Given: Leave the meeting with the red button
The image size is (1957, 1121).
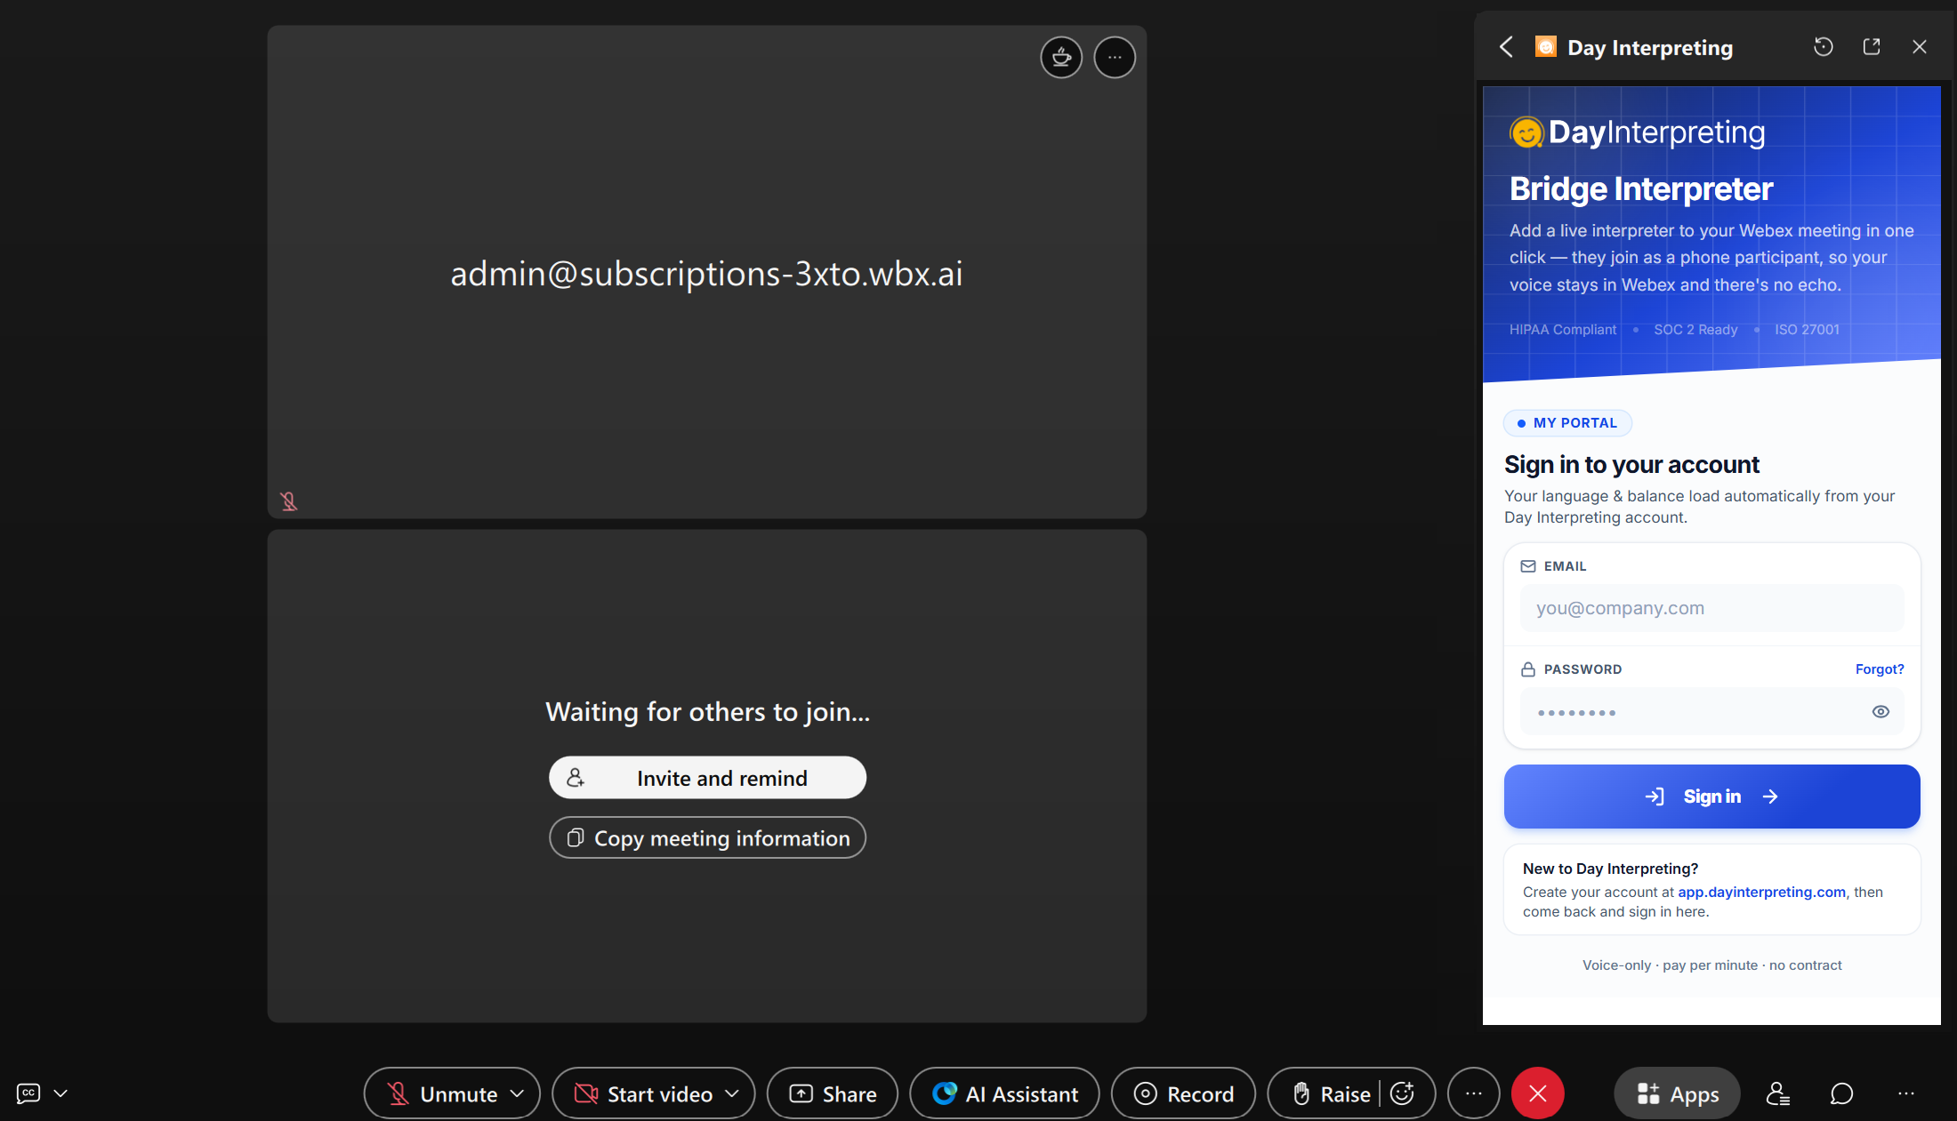Looking at the screenshot, I should coord(1538,1093).
